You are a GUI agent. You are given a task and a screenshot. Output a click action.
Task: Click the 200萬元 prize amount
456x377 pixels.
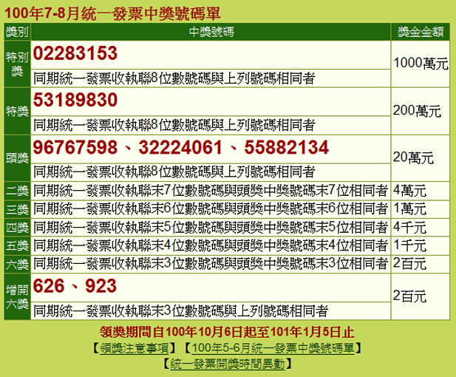417,111
